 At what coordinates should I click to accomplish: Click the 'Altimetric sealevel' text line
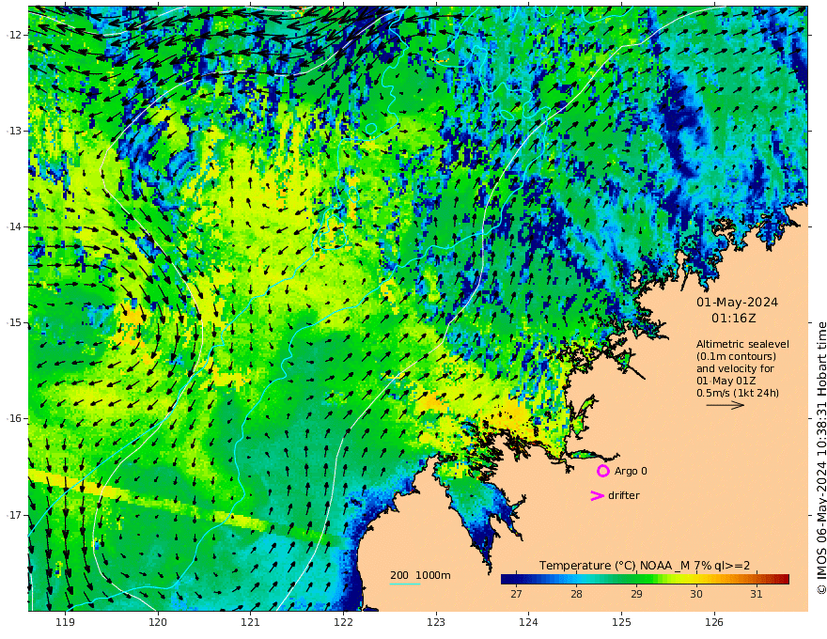pyautogui.click(x=742, y=344)
